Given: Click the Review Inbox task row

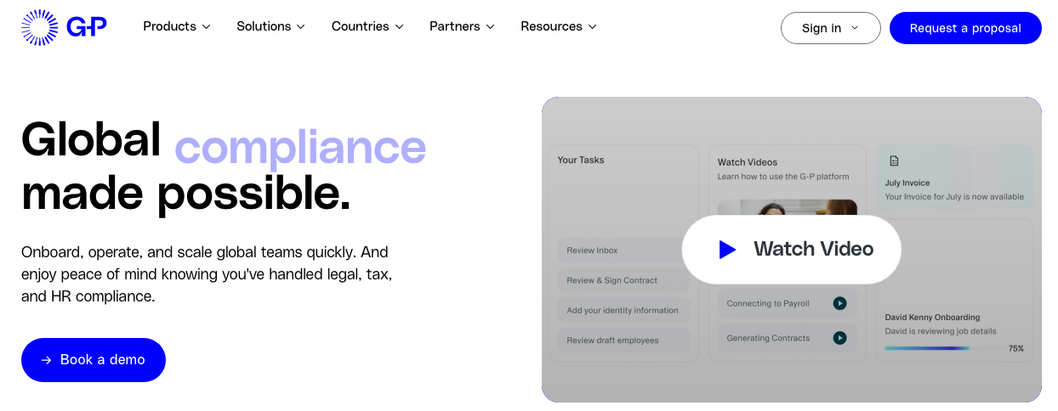Looking at the screenshot, I should pyautogui.click(x=623, y=251).
